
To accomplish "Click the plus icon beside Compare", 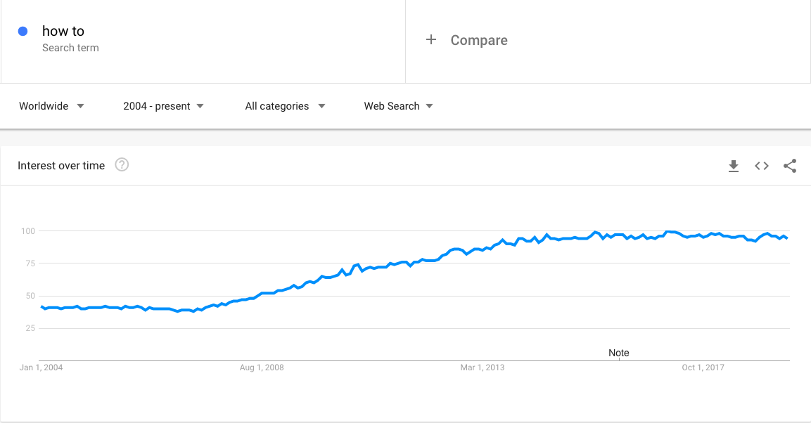I will [431, 40].
